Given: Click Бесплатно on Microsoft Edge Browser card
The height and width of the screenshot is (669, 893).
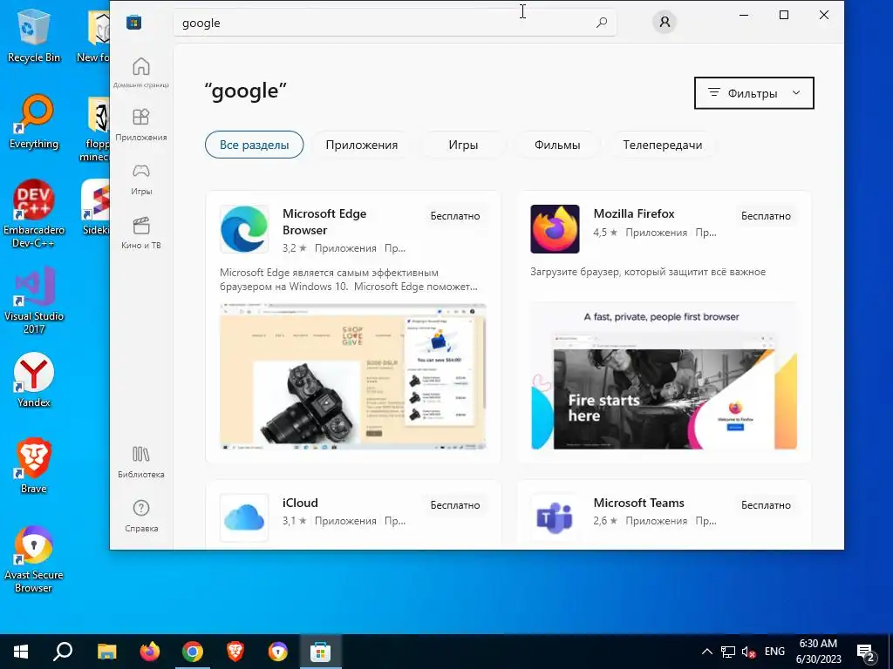Looking at the screenshot, I should 455,216.
